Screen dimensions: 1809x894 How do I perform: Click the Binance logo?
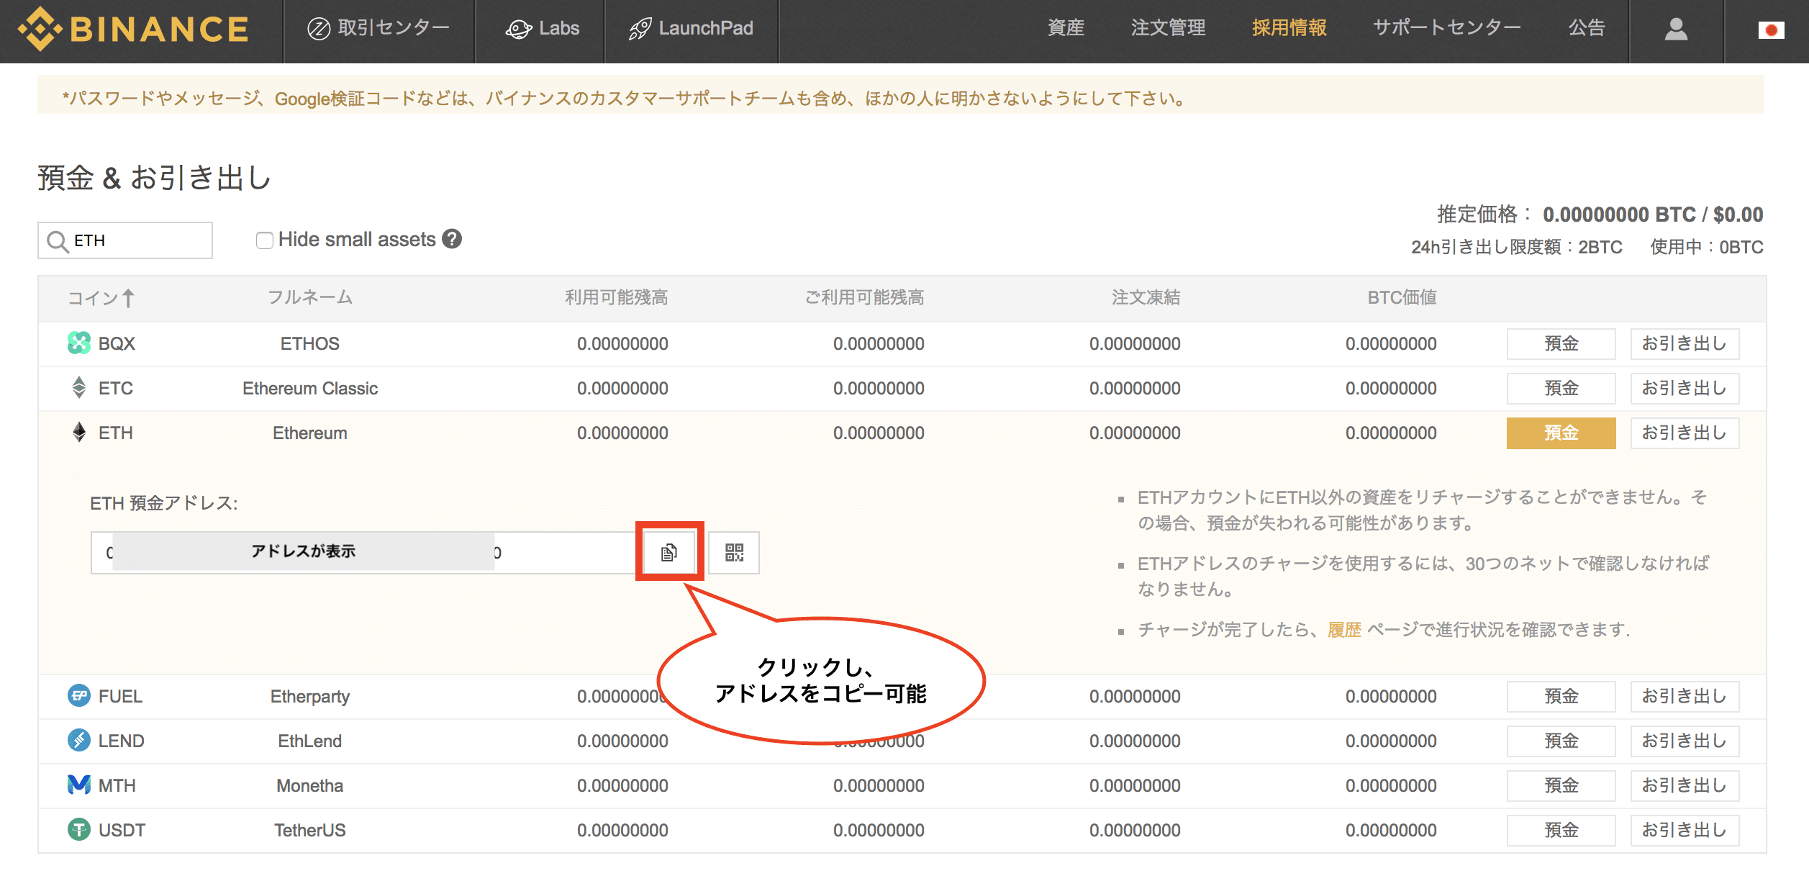(134, 29)
